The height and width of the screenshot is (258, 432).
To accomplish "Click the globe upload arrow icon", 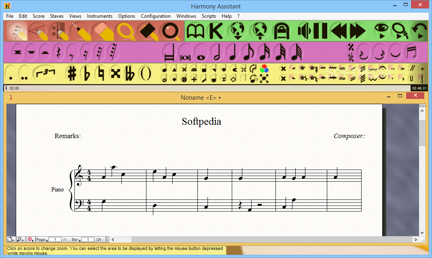I will click(259, 31).
